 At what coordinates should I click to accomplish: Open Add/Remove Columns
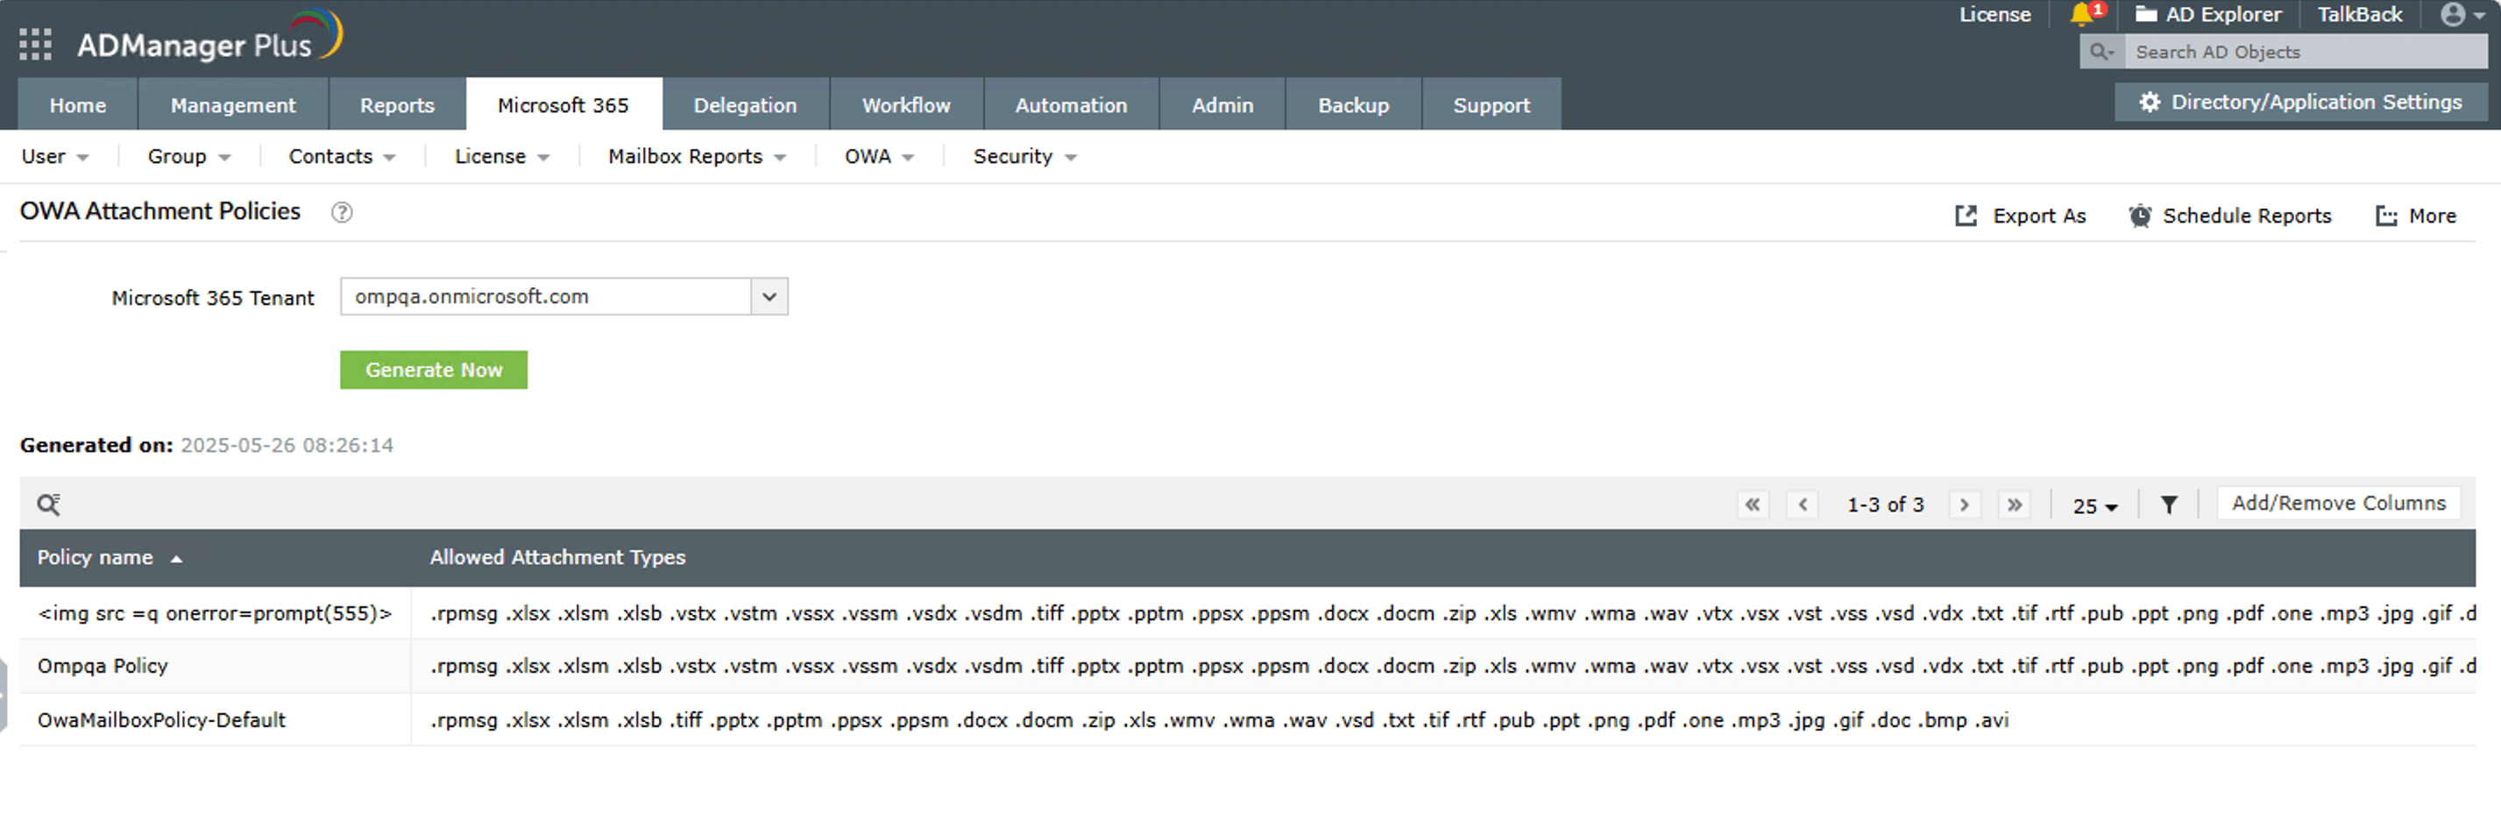pos(2338,503)
